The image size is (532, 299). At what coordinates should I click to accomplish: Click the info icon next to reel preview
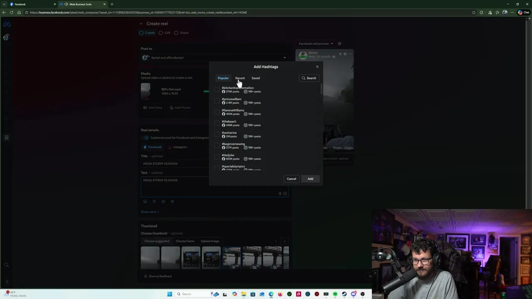point(340,44)
